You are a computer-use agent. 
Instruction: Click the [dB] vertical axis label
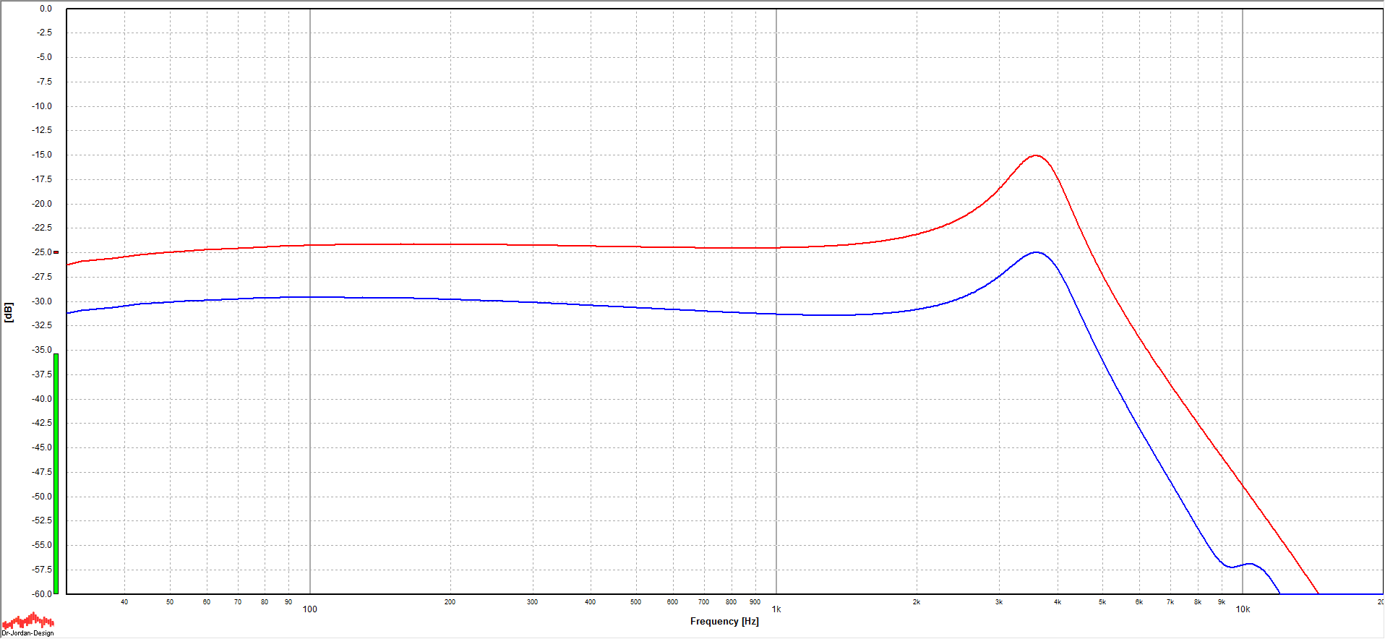pos(9,312)
